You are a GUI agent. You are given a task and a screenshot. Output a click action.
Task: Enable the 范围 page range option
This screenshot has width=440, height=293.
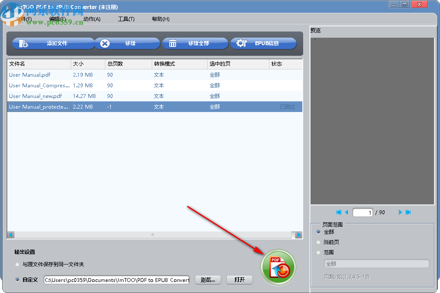tap(318, 252)
